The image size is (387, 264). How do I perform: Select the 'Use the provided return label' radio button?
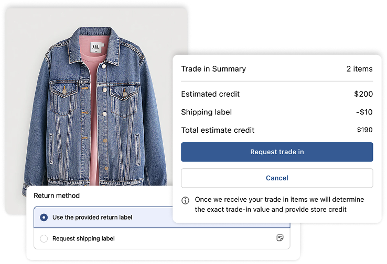point(44,217)
